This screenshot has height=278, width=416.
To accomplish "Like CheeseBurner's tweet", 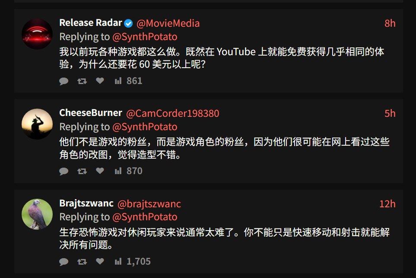I will 100,171.
